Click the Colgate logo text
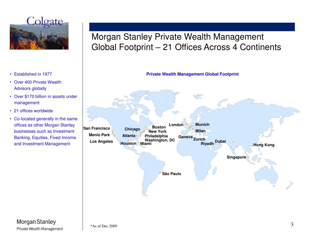The height and width of the screenshot is (241, 312). (45, 22)
